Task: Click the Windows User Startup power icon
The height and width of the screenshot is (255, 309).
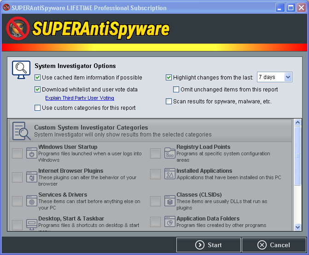Action: tap(32, 153)
